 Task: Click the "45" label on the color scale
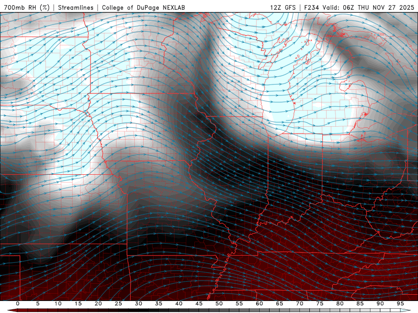coord(199,304)
